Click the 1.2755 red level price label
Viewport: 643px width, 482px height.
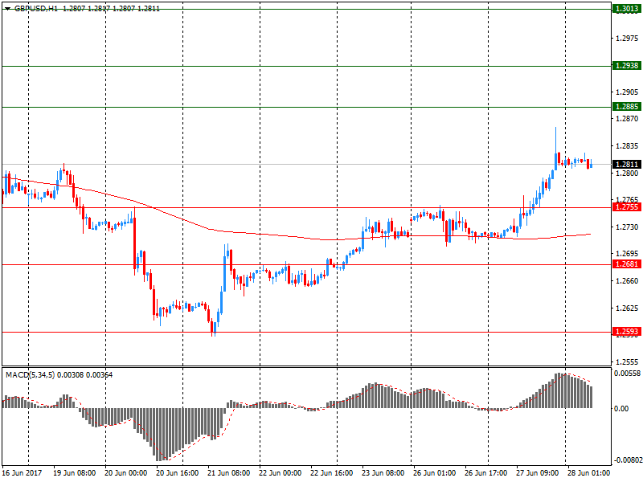(627, 207)
